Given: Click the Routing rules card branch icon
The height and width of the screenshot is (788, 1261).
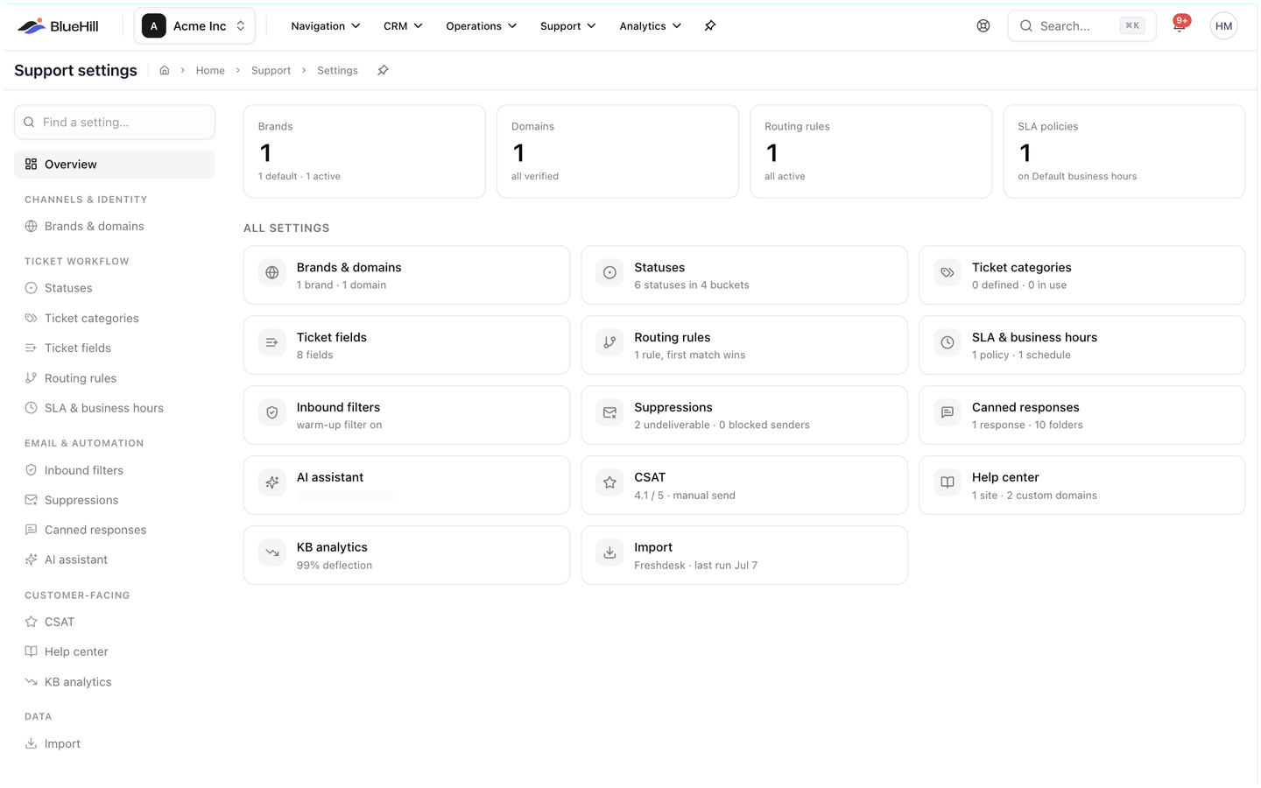Looking at the screenshot, I should tap(610, 342).
